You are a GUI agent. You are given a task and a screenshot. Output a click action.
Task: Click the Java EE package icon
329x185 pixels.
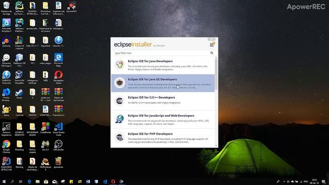pos(120,83)
